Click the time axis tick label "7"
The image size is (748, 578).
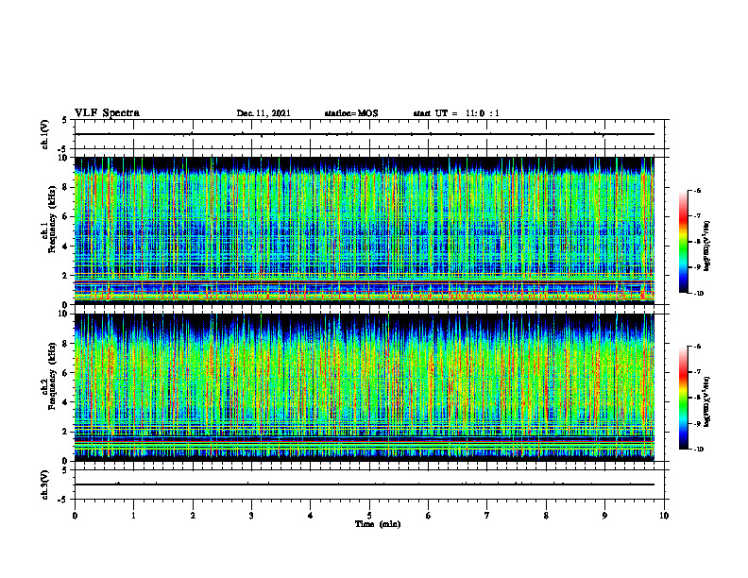coord(487,516)
